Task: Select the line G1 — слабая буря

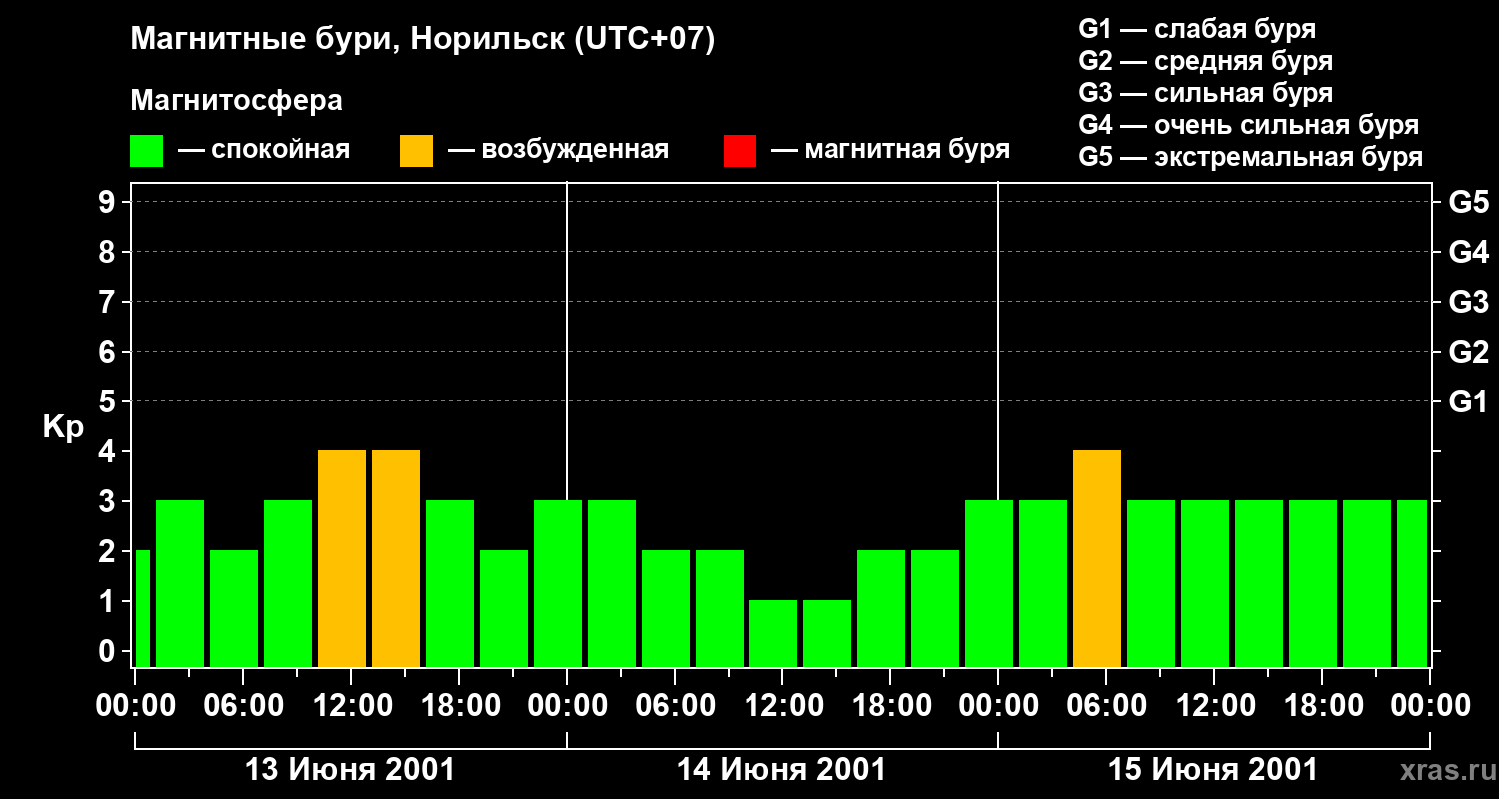Action: tap(1197, 29)
